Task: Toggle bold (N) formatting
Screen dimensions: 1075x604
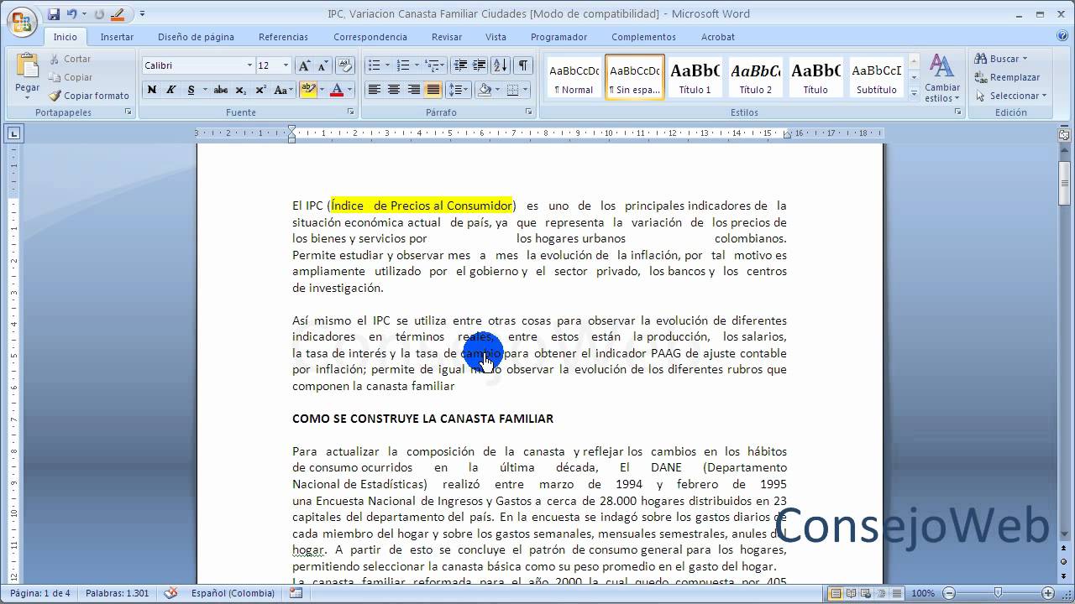Action: click(152, 90)
